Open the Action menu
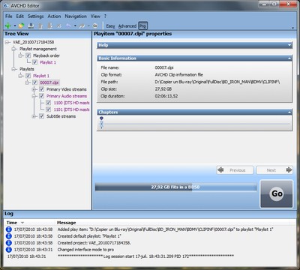 (x=54, y=16)
